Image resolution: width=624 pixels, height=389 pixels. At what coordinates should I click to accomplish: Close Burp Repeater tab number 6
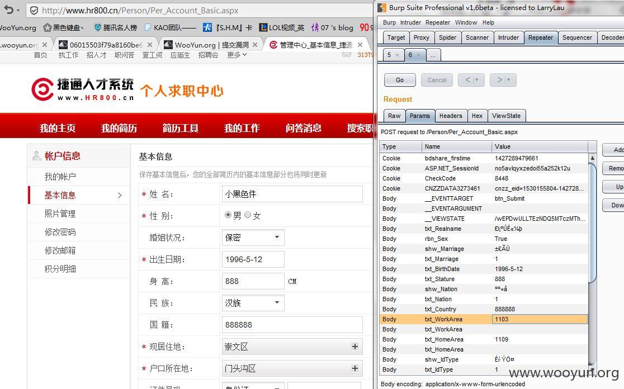click(418, 55)
